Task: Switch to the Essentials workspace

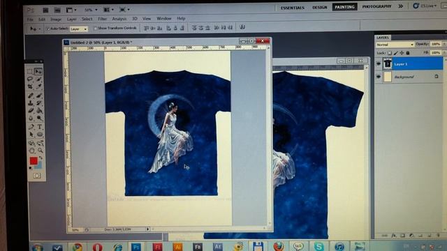Action: click(293, 8)
